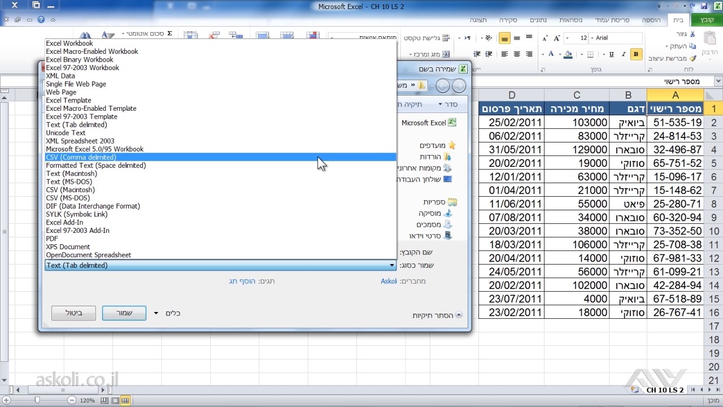Toggle Underline formatting in the ribbon

click(x=612, y=54)
